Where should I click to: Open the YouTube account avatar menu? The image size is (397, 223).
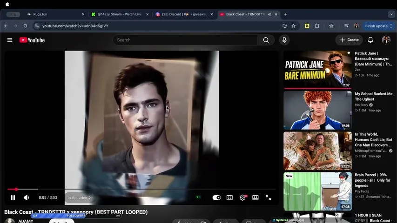click(x=386, y=40)
